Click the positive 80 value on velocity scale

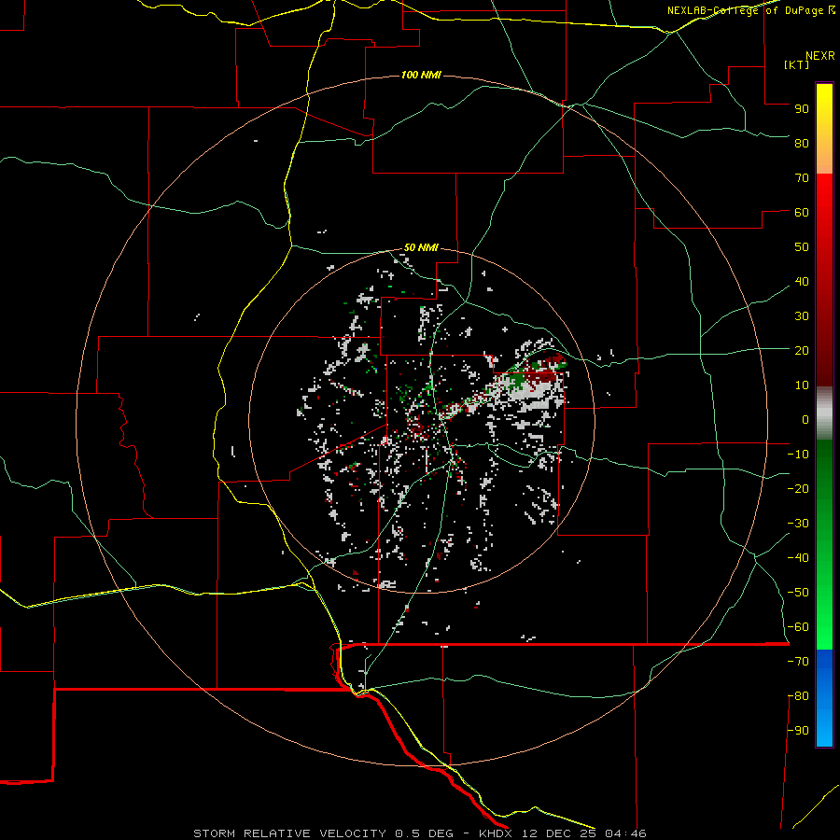(x=802, y=143)
